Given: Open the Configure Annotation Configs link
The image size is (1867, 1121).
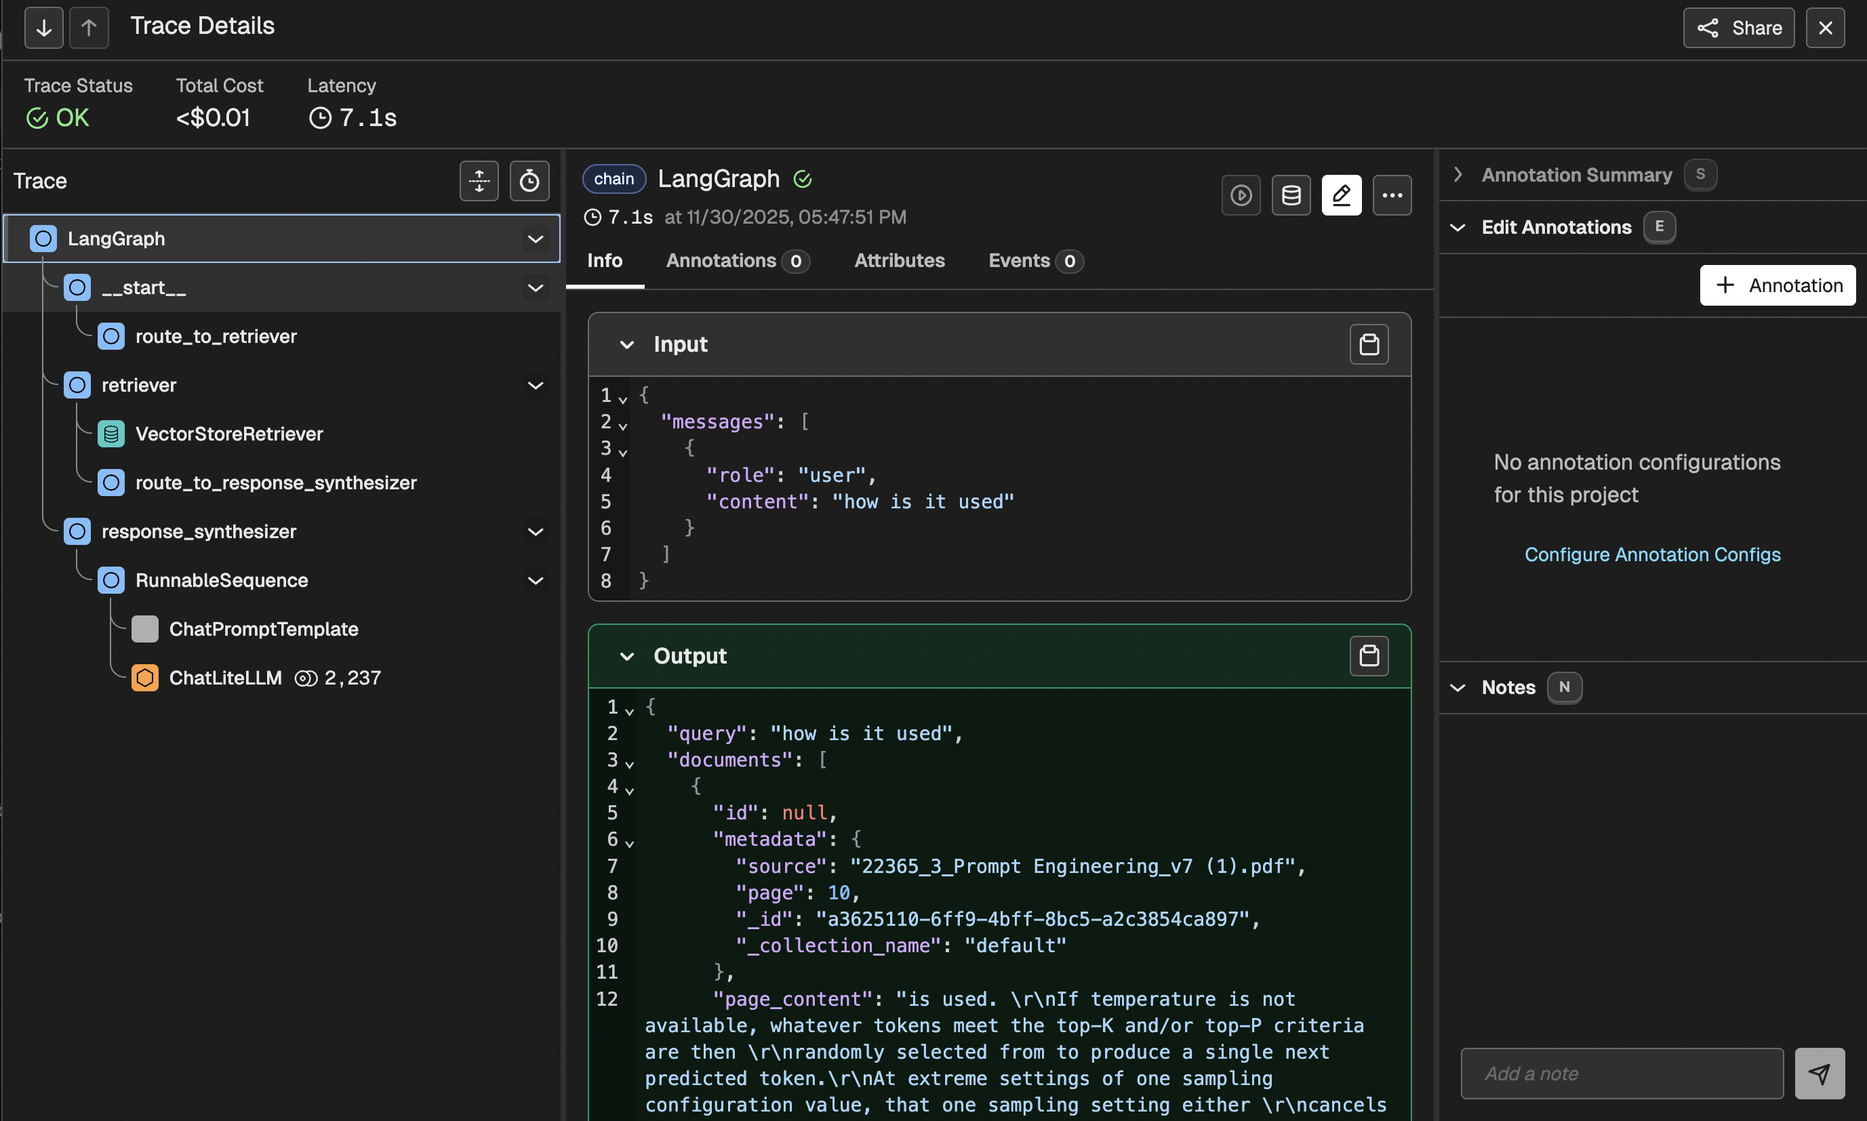Looking at the screenshot, I should [1651, 554].
